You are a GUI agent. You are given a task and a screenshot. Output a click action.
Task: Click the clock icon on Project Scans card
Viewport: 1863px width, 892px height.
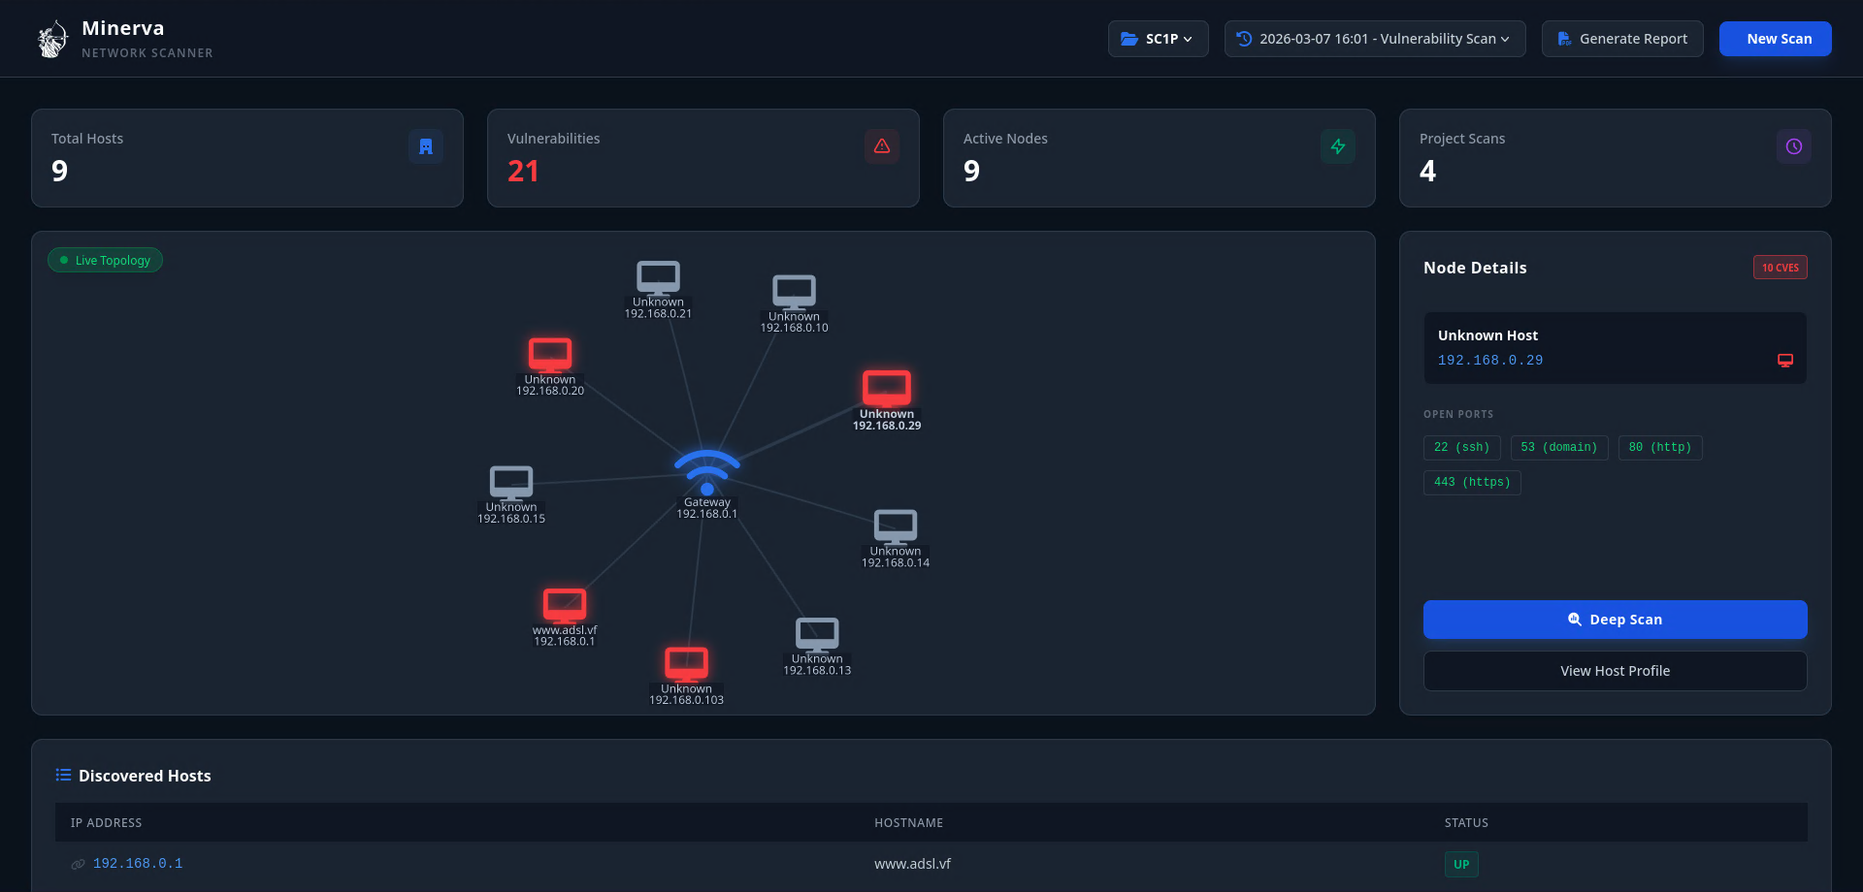[1794, 146]
